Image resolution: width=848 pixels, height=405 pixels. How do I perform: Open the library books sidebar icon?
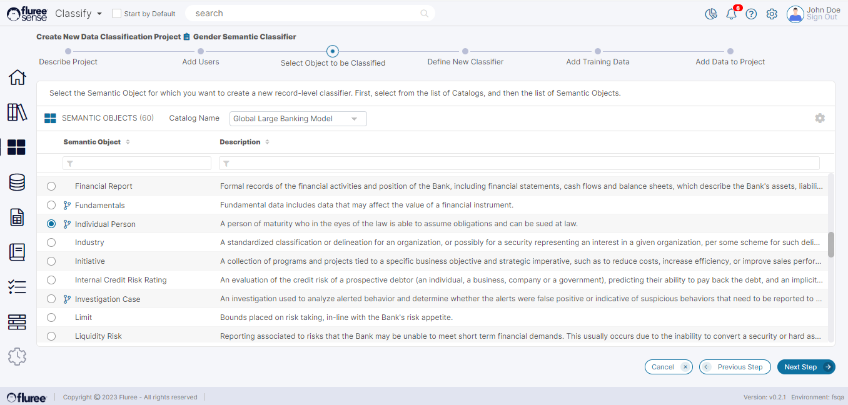(17, 112)
